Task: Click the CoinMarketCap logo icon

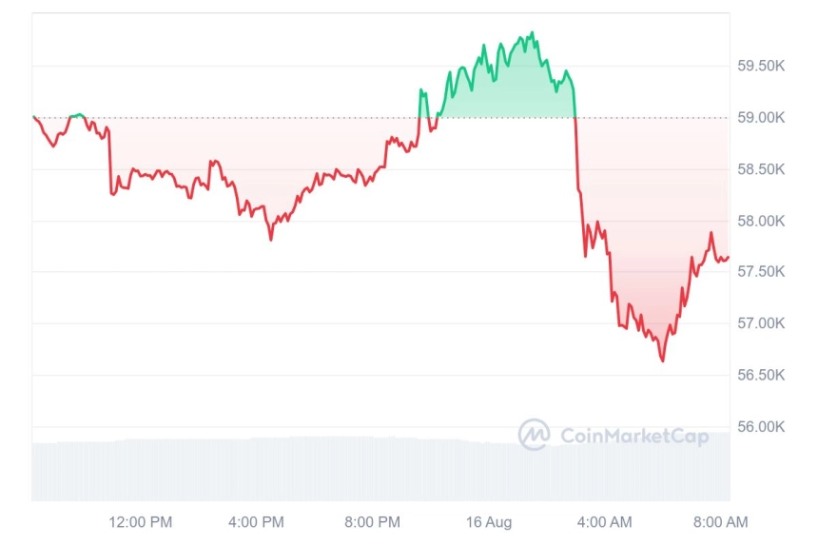Action: (534, 434)
